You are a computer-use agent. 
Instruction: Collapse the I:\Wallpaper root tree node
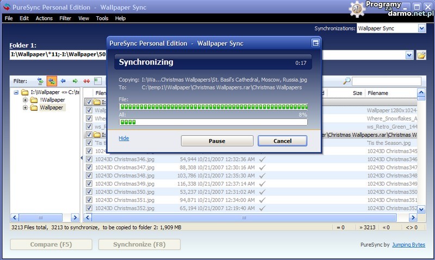pos(17,92)
